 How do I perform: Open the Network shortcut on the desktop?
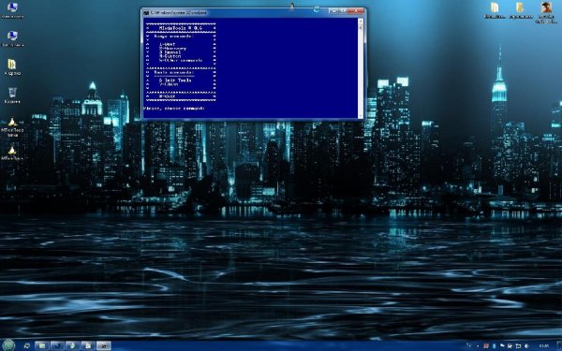point(12,38)
